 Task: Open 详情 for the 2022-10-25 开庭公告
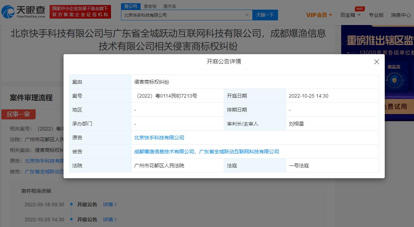coord(110,219)
